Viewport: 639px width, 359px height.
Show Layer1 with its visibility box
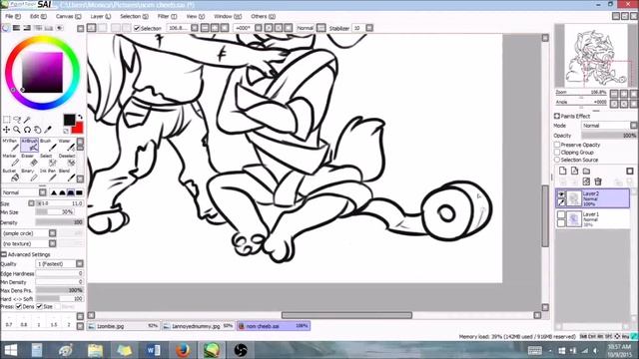[561, 214]
